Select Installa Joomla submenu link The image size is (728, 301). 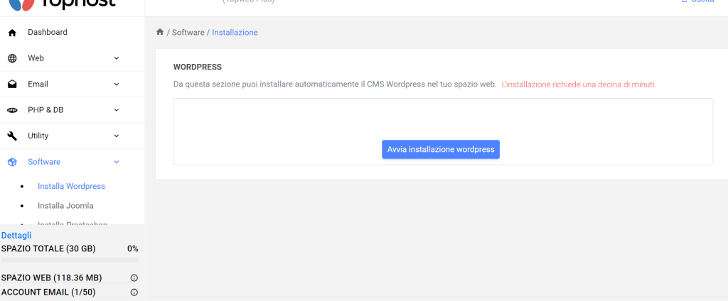65,205
